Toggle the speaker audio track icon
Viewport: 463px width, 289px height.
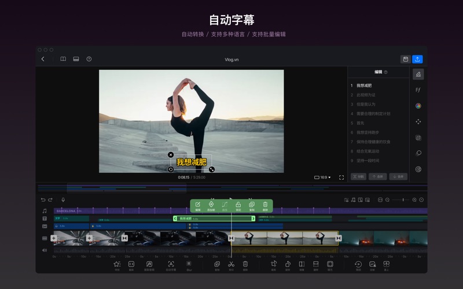click(x=45, y=250)
